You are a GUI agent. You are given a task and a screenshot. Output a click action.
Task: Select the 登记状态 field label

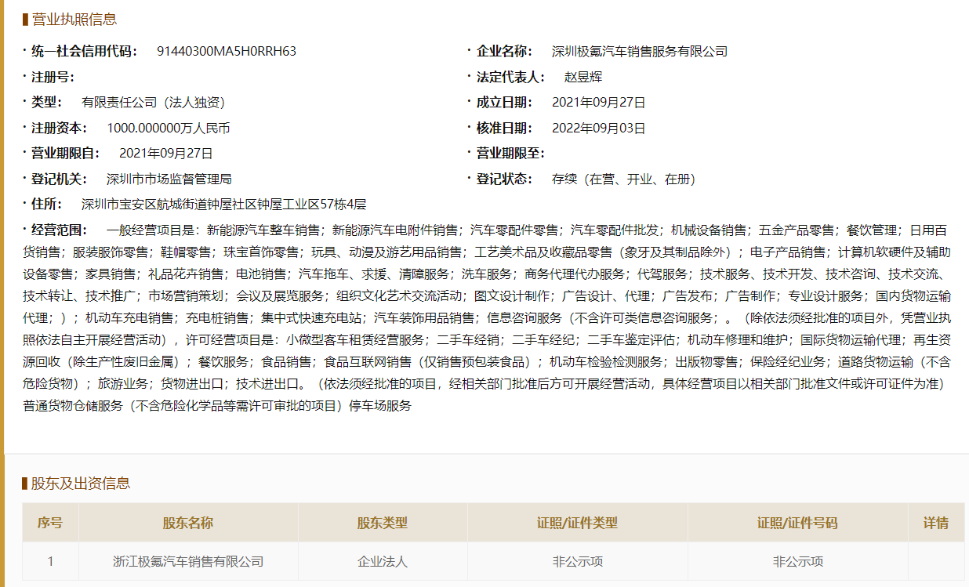coord(505,179)
